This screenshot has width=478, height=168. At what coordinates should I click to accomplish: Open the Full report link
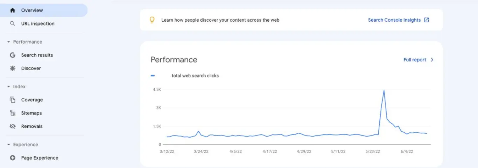415,60
